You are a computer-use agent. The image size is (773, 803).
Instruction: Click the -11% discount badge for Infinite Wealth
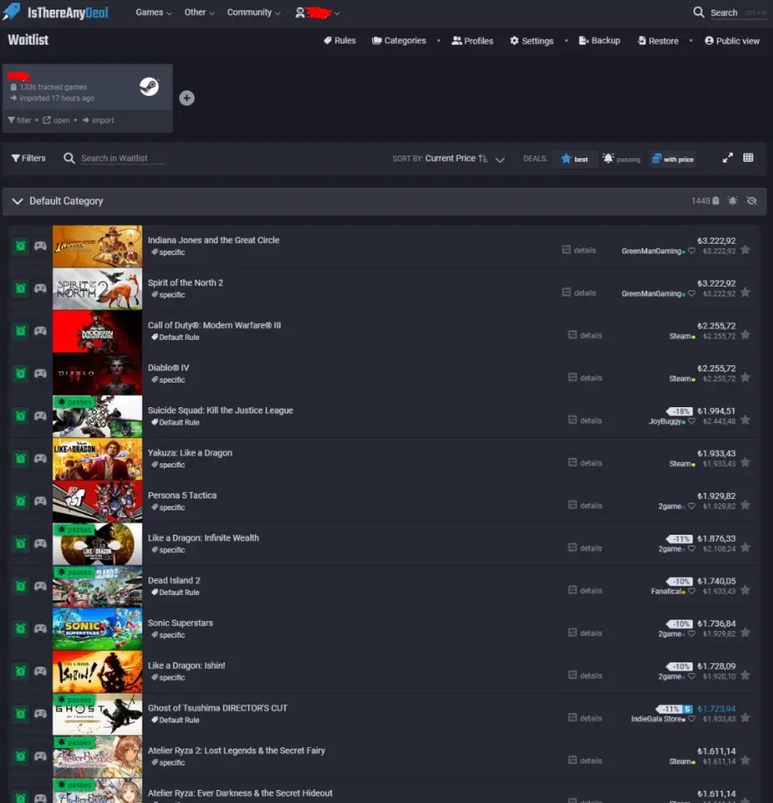coord(680,539)
